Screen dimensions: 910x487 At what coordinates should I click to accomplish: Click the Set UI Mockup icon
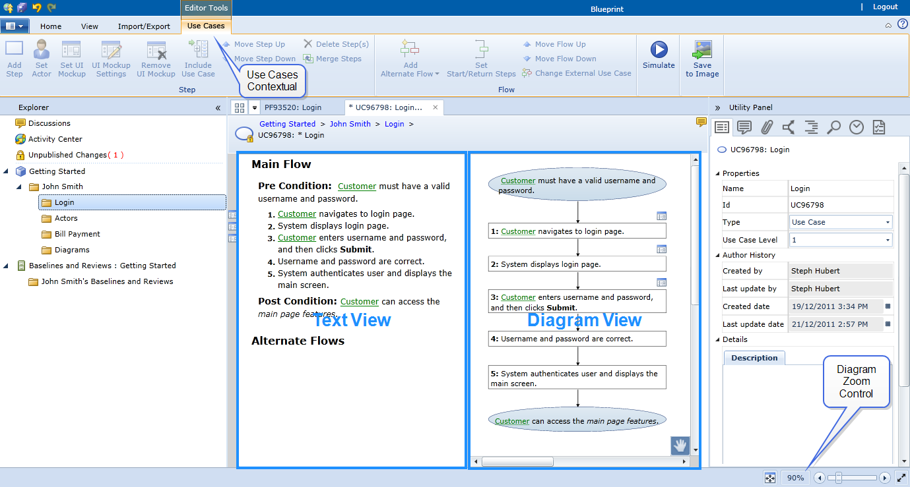(71, 49)
